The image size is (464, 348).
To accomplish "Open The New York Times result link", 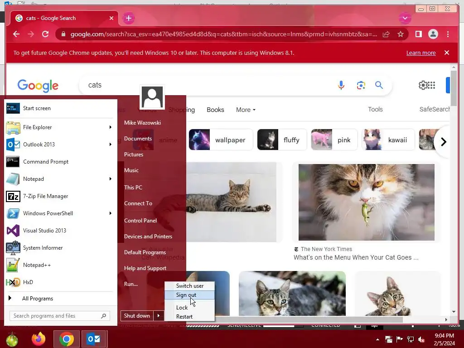I will (356, 257).
